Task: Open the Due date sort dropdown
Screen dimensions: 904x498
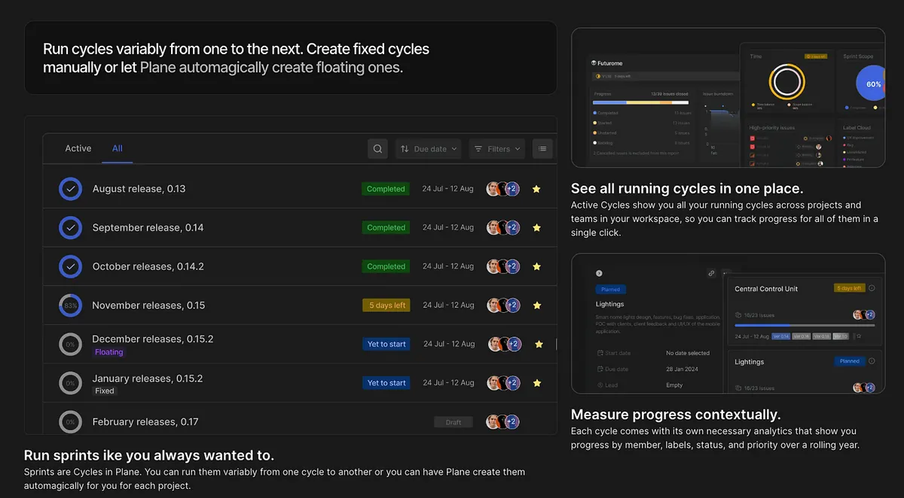Action: point(429,149)
